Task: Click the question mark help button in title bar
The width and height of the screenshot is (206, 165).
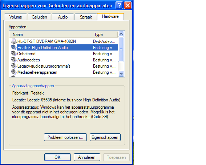Action: coord(119,5)
